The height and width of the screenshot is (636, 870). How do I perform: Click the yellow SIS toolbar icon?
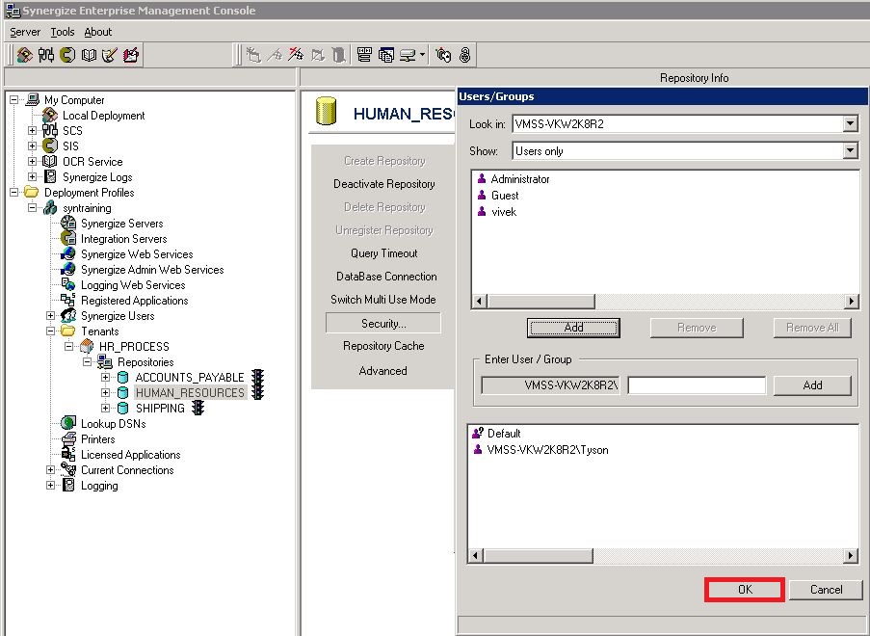click(67, 54)
